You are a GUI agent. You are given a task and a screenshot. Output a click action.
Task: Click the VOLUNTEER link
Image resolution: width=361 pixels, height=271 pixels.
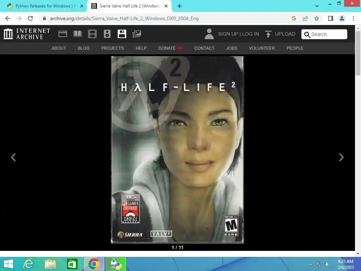[x=262, y=48]
